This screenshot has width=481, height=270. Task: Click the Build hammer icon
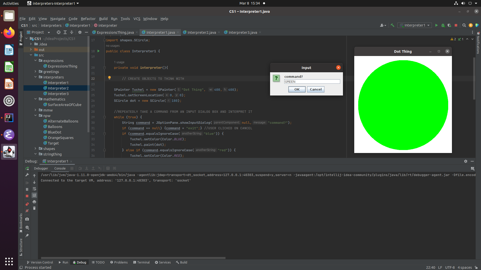click(x=393, y=25)
